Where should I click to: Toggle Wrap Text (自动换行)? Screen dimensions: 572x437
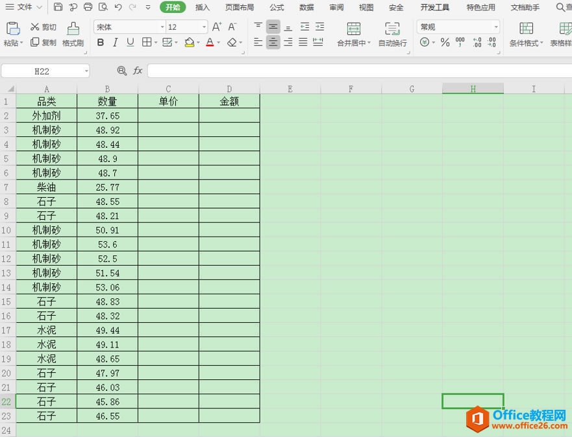point(393,34)
